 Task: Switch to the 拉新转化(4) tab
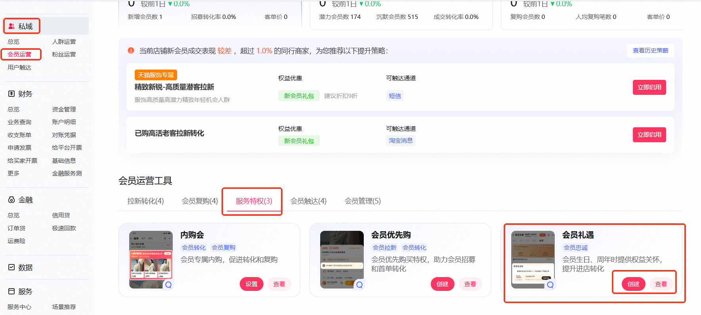[145, 201]
